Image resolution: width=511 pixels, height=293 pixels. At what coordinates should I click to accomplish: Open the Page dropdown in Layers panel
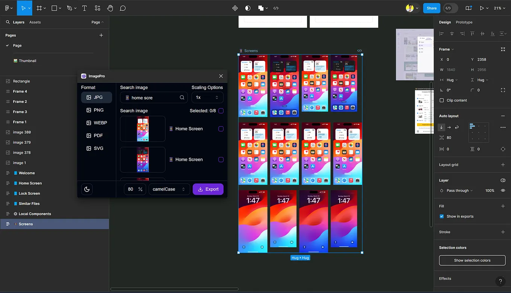click(97, 22)
